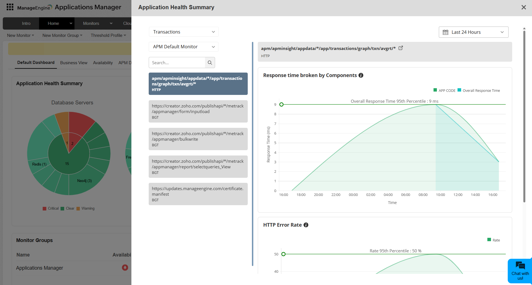Open the Chat with us widget
Viewport: 532px width, 285px height.
(520, 271)
